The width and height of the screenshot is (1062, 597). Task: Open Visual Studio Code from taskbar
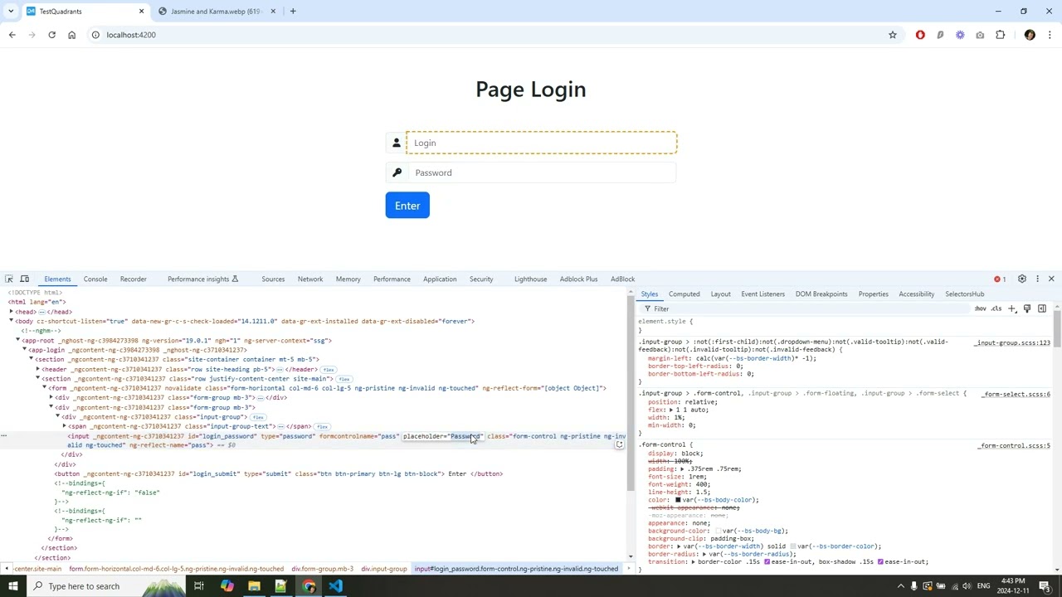pyautogui.click(x=335, y=586)
